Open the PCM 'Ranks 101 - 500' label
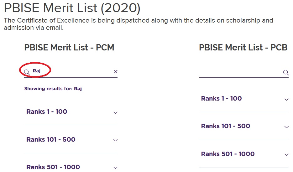 click(51, 139)
